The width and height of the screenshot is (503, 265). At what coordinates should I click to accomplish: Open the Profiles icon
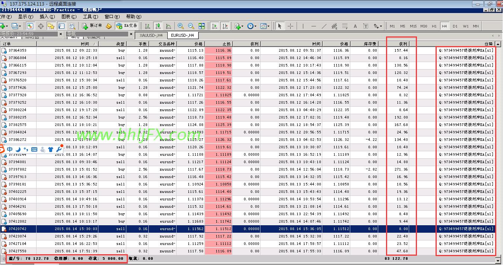[15, 26]
